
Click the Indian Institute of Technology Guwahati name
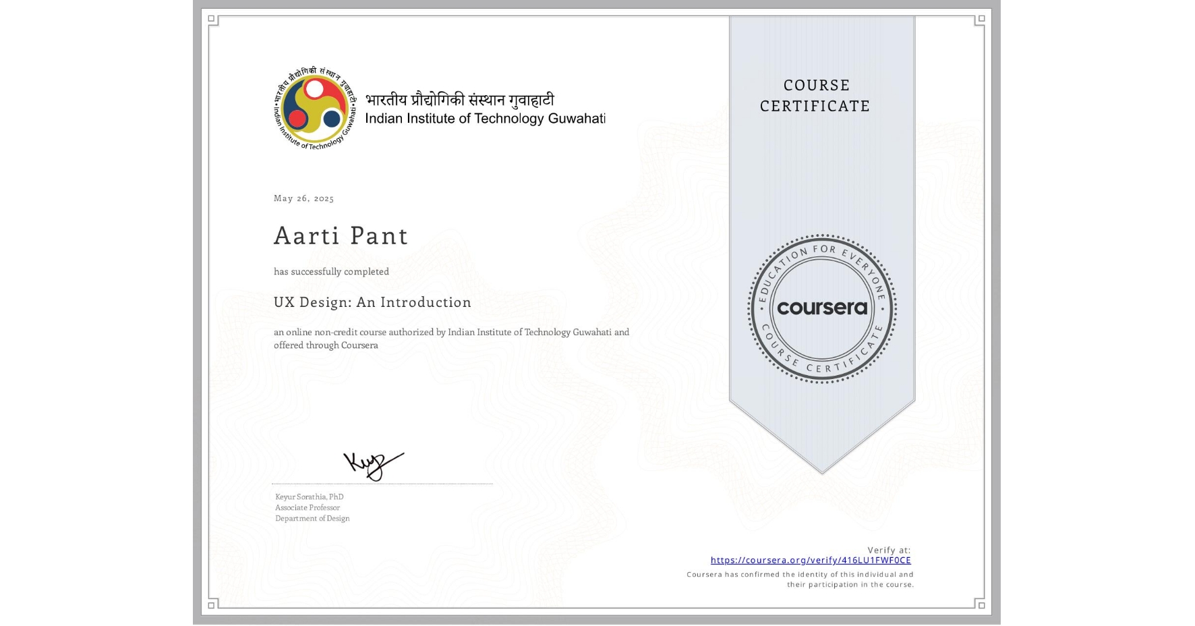click(485, 119)
